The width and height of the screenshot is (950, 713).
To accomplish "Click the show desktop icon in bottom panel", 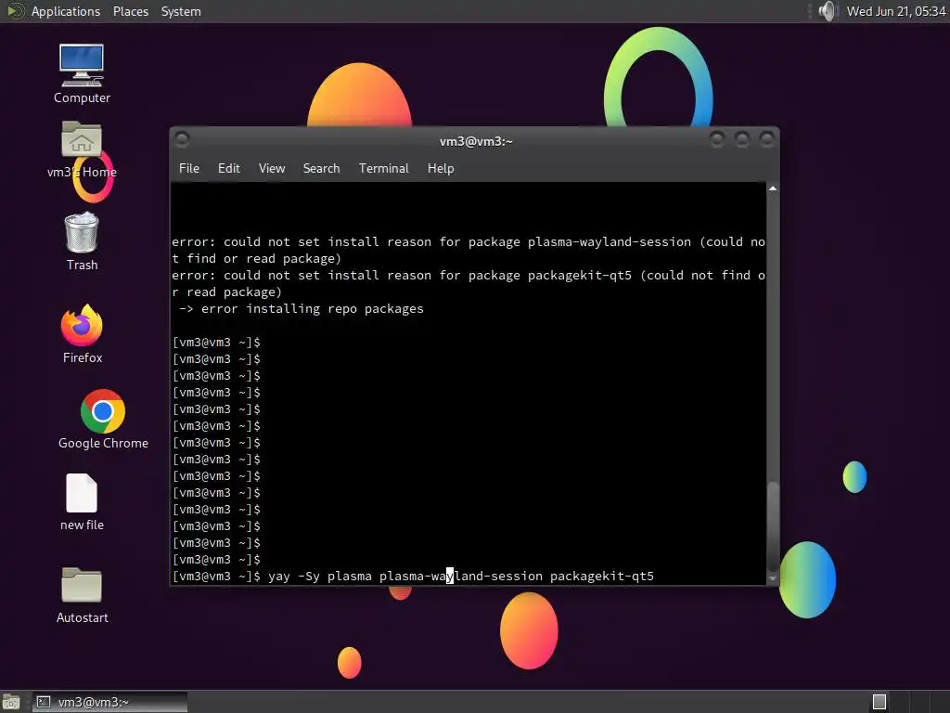I will point(10,702).
